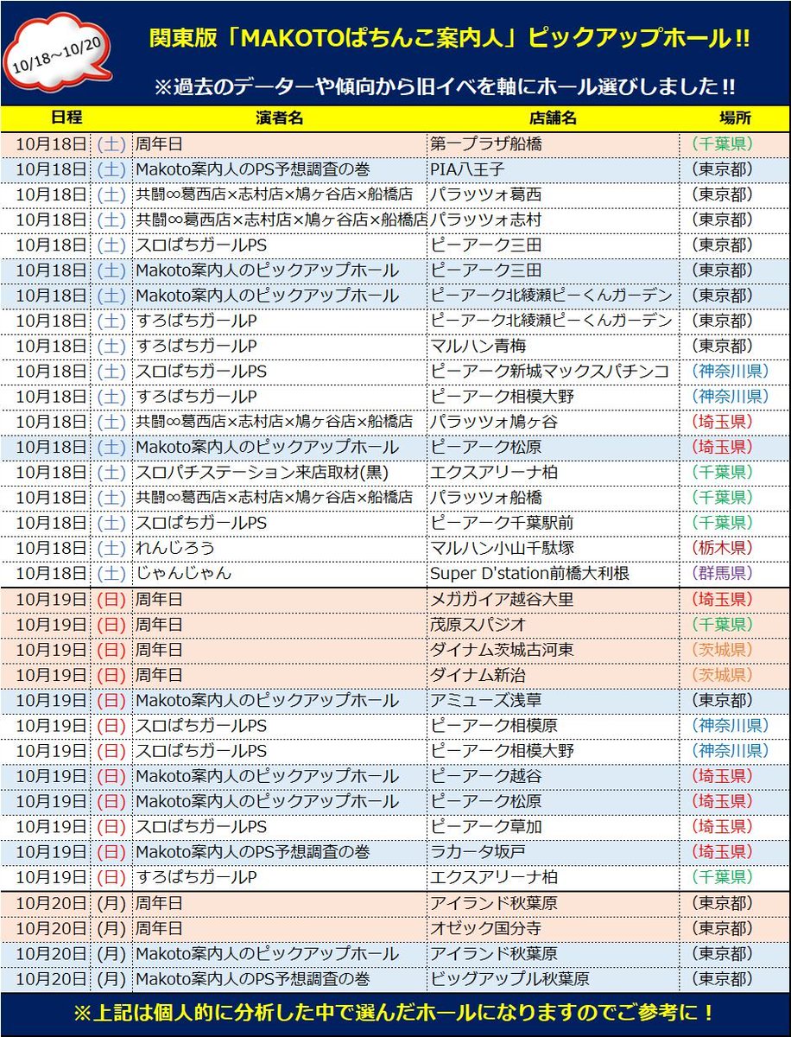Screen dimensions: 791x1037
Task: Click the 店舗名 column header
Action: click(553, 118)
